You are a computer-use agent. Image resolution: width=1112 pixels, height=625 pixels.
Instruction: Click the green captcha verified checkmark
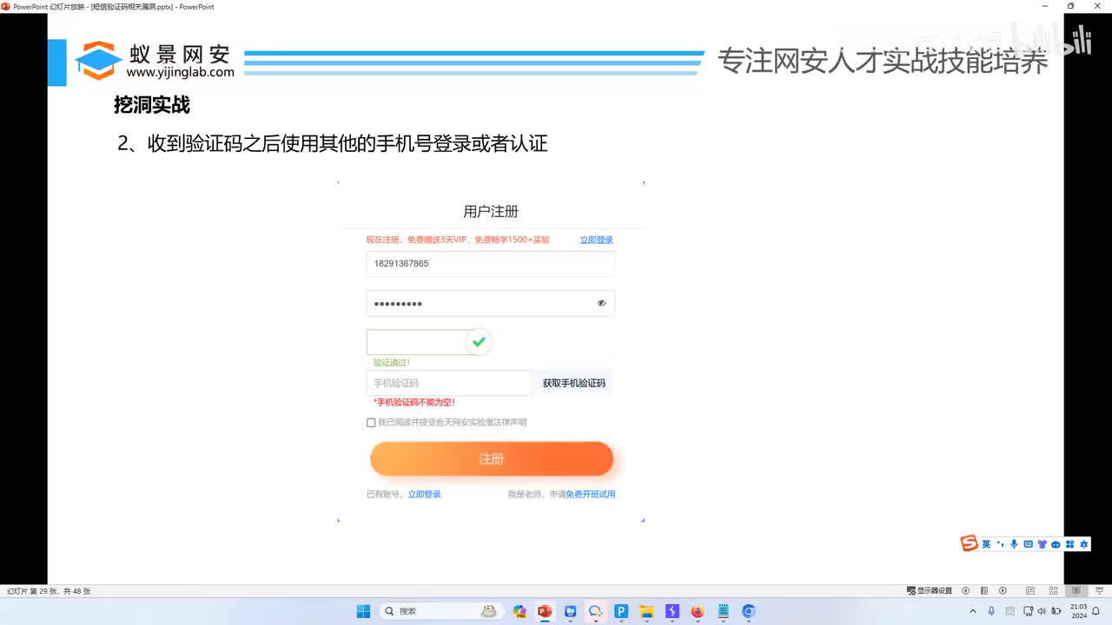(x=478, y=342)
